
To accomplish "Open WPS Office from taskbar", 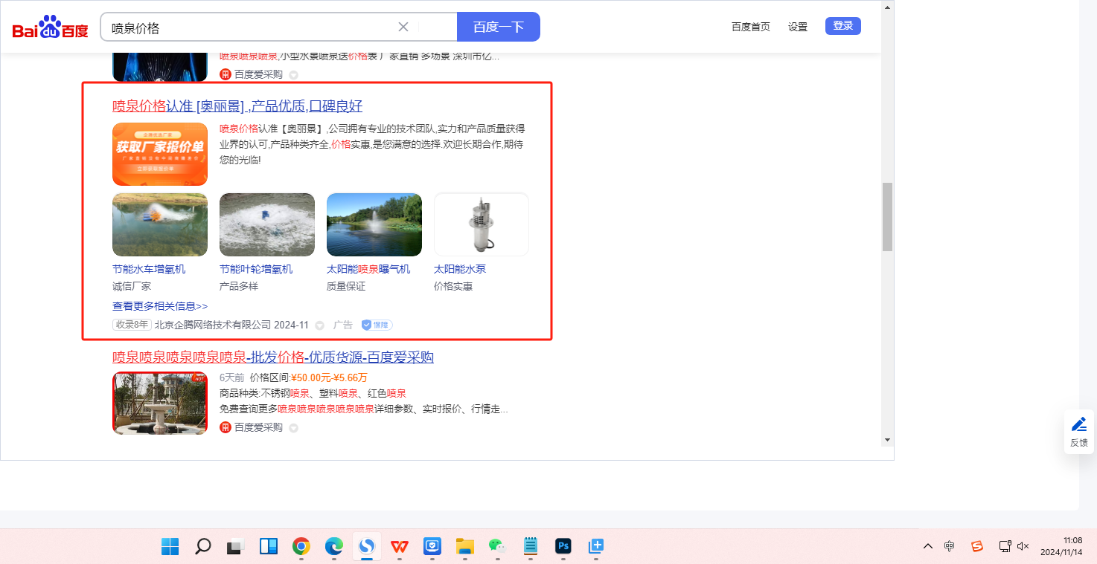I will (400, 547).
